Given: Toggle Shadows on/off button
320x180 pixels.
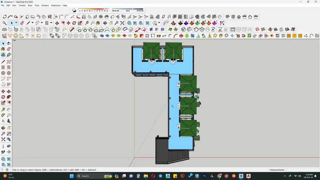Looking at the screenshot, I should [74, 10].
